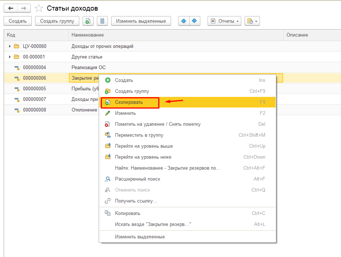Screen dimensions: 341x257
Task: Add page to favorites with star icon
Action: [x=39, y=8]
